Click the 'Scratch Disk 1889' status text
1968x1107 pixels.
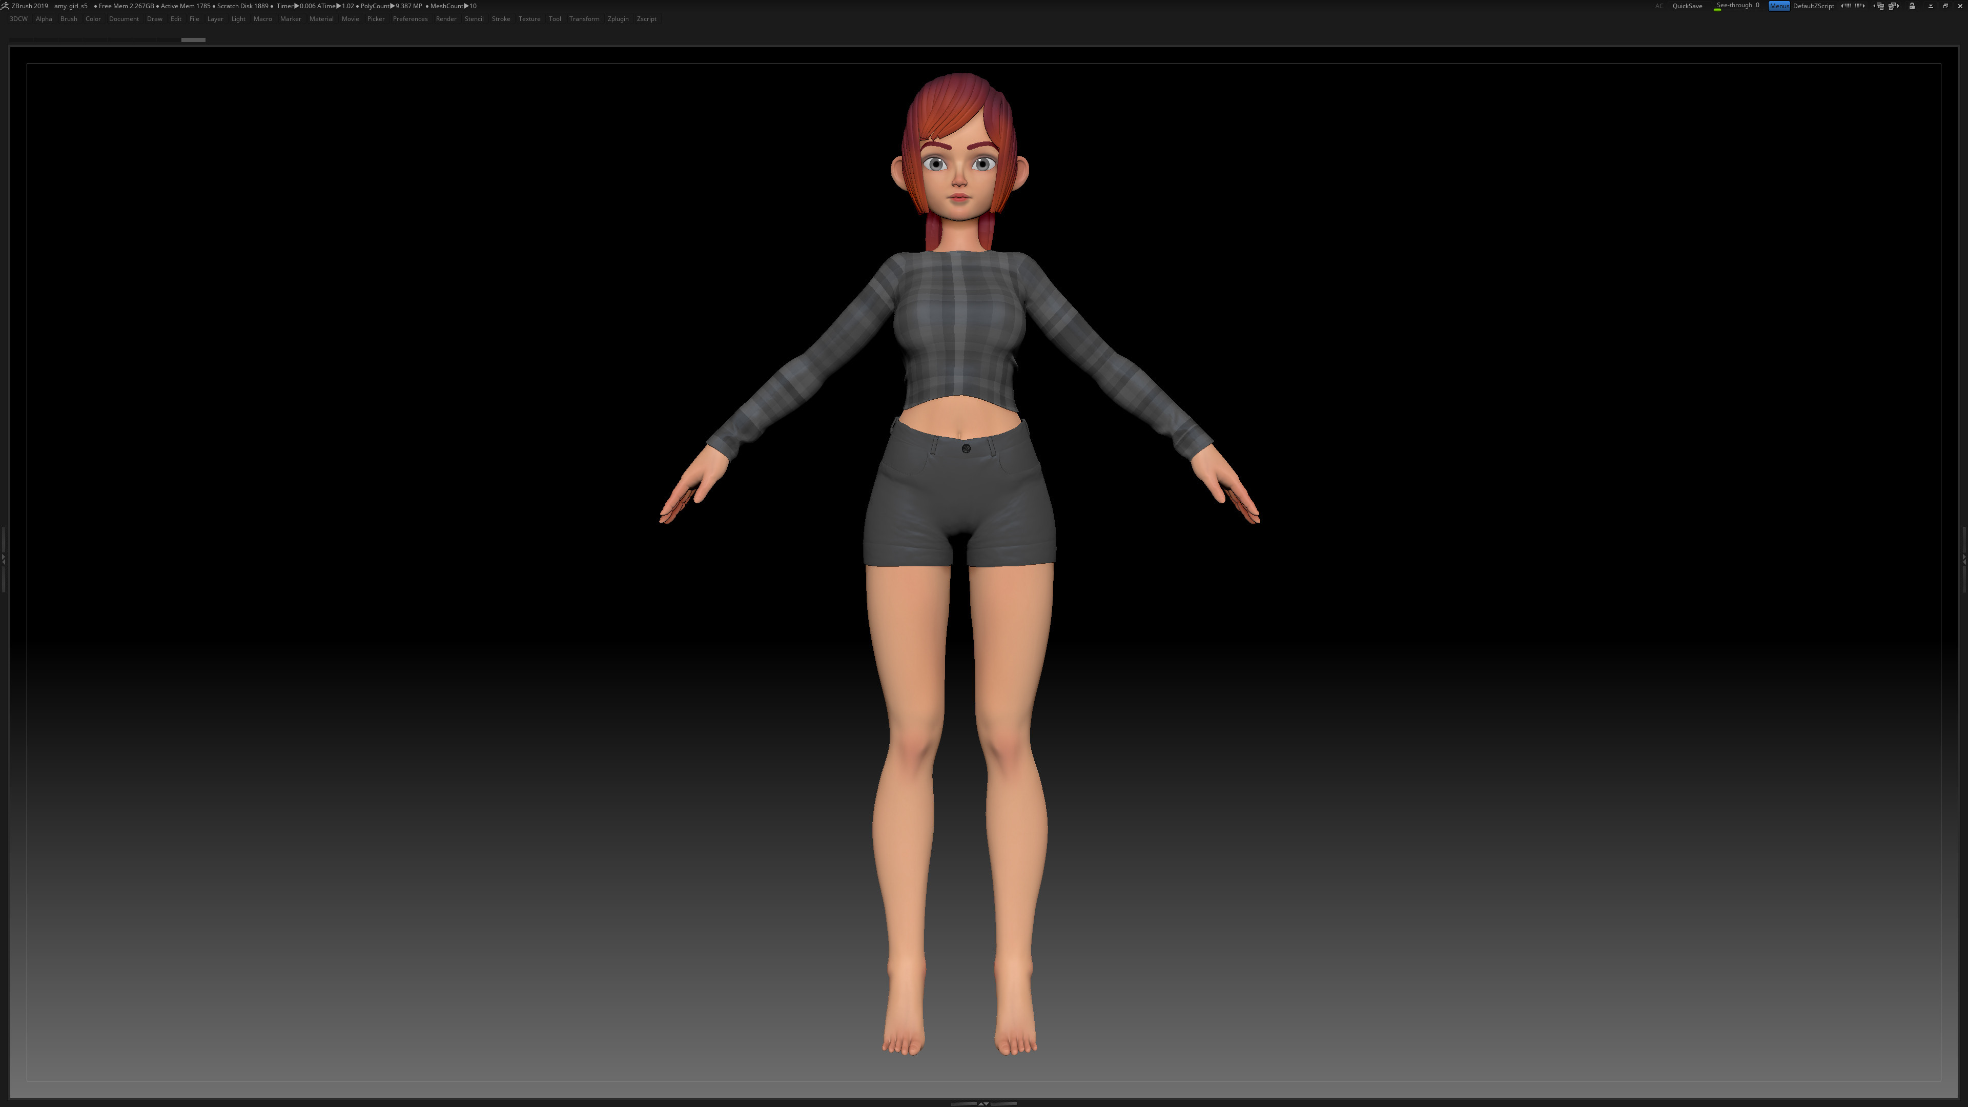(x=243, y=6)
